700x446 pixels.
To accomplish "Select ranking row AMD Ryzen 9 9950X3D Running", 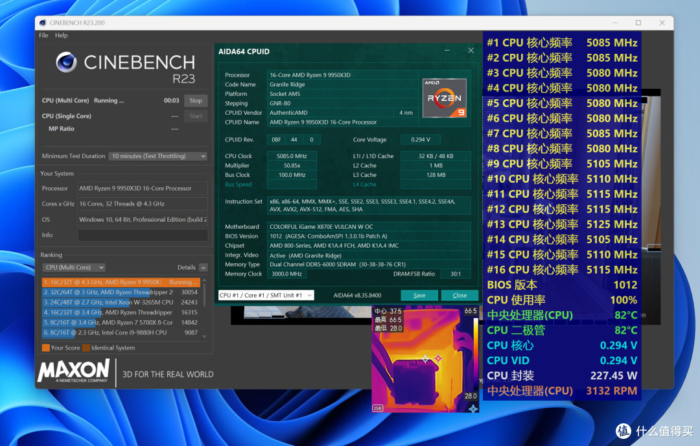I will pyautogui.click(x=121, y=282).
